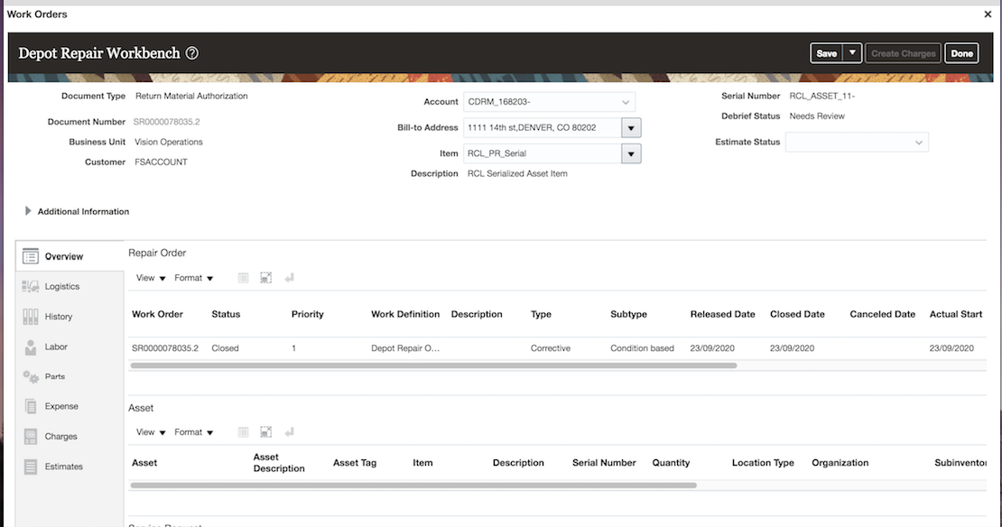Click Wrap icon in Asset toolbar
The image size is (1002, 527).
tap(289, 432)
